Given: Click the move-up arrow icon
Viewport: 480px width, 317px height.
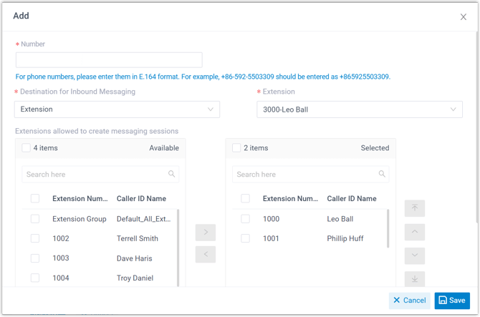Looking at the screenshot, I should (414, 232).
